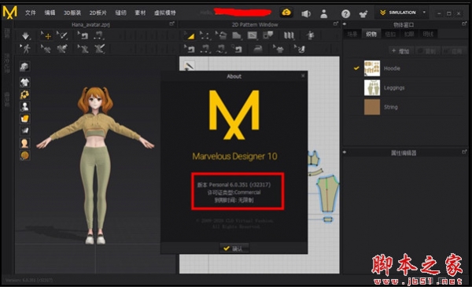Click the shirt-with-arrow tool in 2D toolbar
This screenshot has height=290, width=472.
tap(278, 49)
